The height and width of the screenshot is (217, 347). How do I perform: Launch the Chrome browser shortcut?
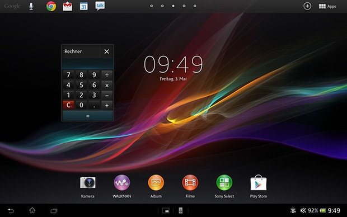coord(51,6)
